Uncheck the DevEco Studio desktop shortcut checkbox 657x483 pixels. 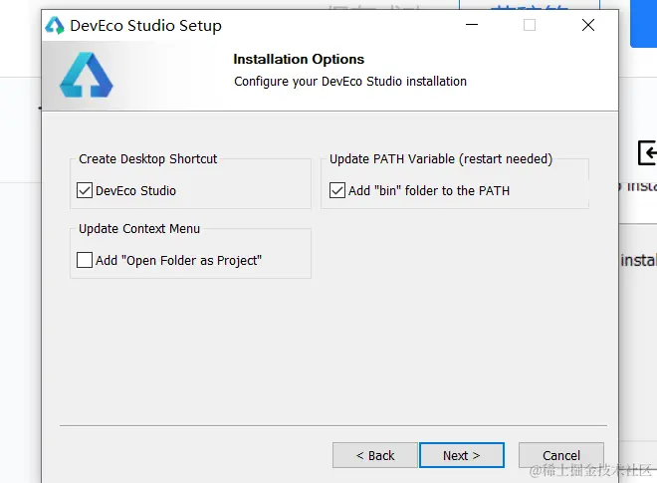pyautogui.click(x=85, y=190)
